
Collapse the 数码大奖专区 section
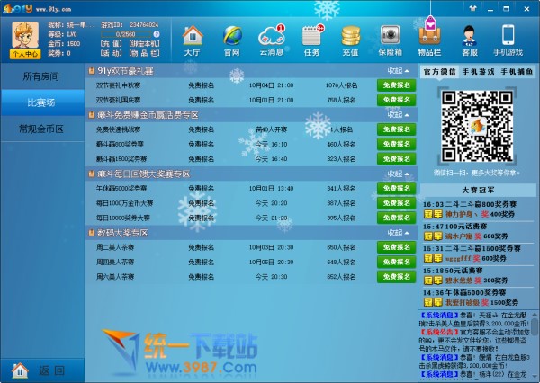pos(398,233)
